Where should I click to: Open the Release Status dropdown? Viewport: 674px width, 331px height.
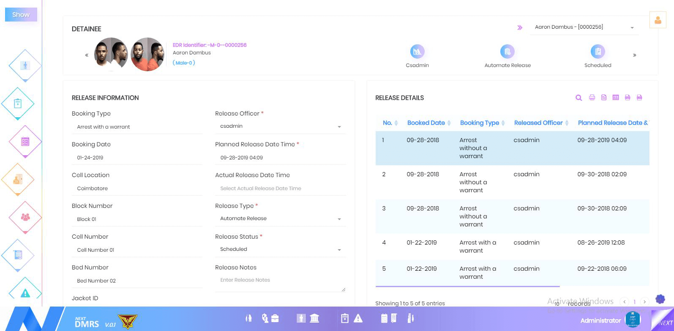[280, 249]
